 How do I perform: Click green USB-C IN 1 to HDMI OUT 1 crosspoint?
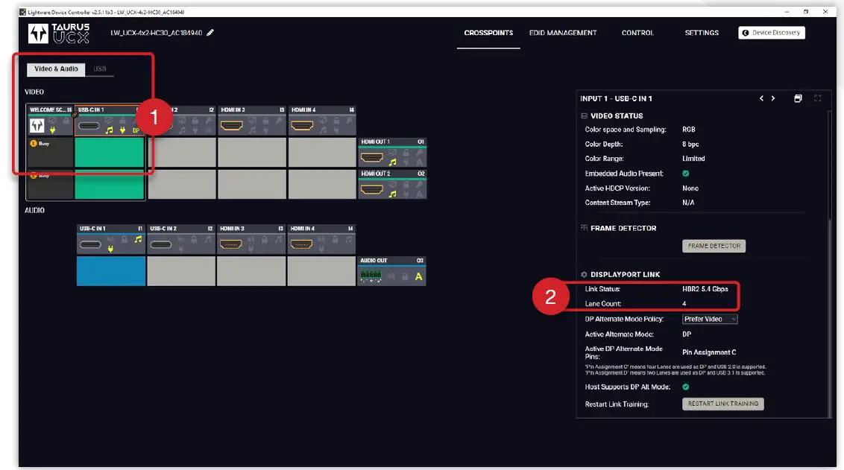click(110, 152)
